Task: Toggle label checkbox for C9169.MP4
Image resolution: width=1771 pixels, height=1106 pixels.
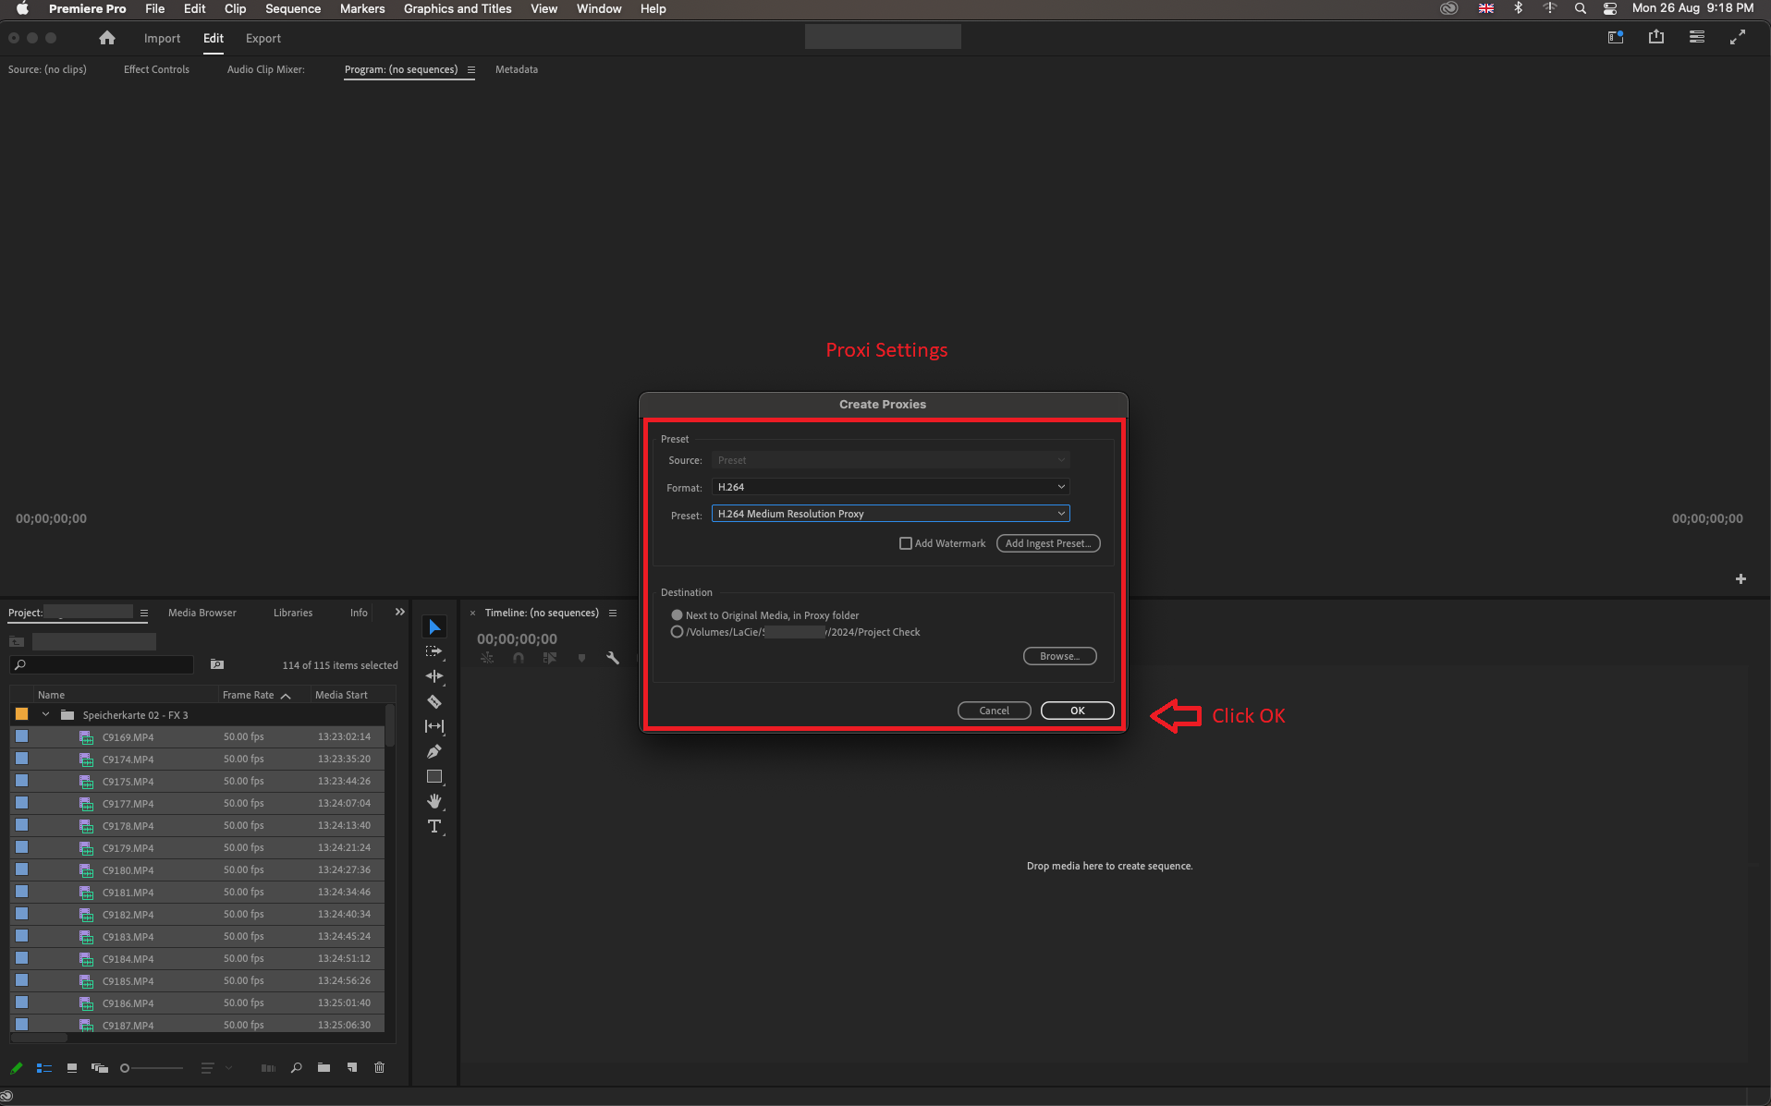Action: click(x=22, y=736)
